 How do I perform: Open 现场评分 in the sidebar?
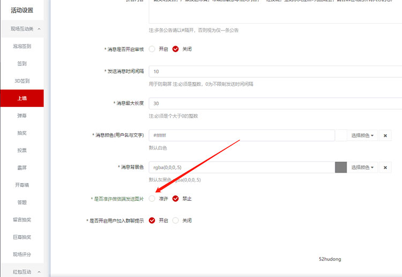click(x=22, y=254)
